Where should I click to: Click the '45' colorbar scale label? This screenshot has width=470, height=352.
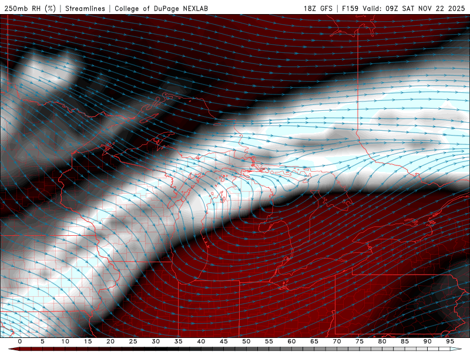tap(224, 341)
